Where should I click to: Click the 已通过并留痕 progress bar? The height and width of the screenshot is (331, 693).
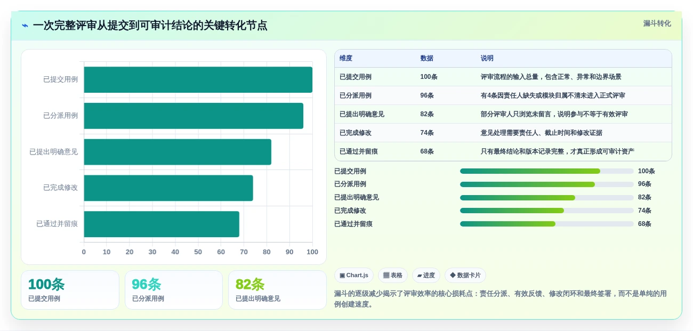pyautogui.click(x=547, y=224)
